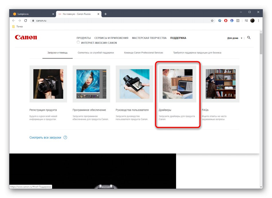Switch to the Canon Russia browser tab
The image size is (272, 198).
click(x=78, y=14)
